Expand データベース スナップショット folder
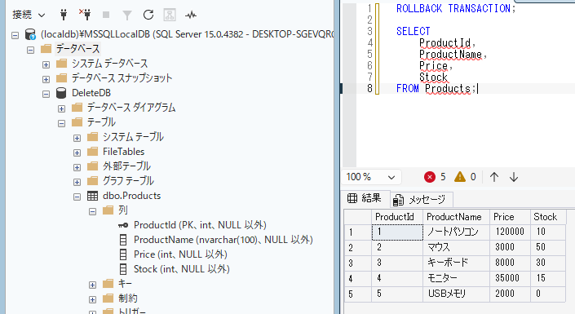575x314 pixels. (x=46, y=79)
